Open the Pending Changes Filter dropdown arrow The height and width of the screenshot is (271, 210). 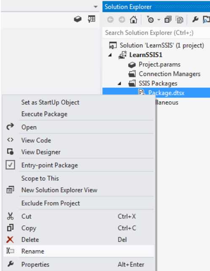159,20
